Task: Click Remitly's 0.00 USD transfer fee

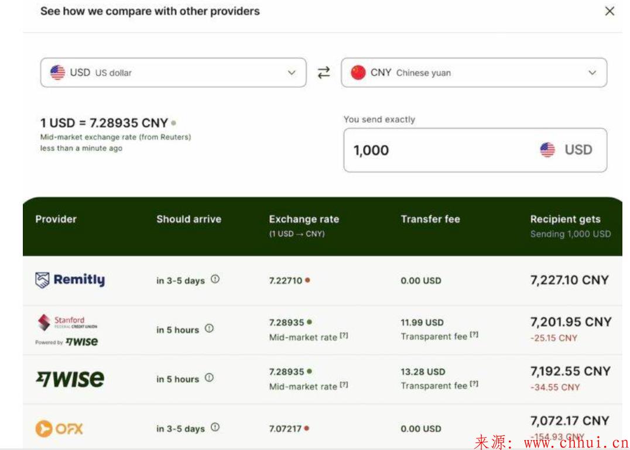Action: click(x=421, y=281)
